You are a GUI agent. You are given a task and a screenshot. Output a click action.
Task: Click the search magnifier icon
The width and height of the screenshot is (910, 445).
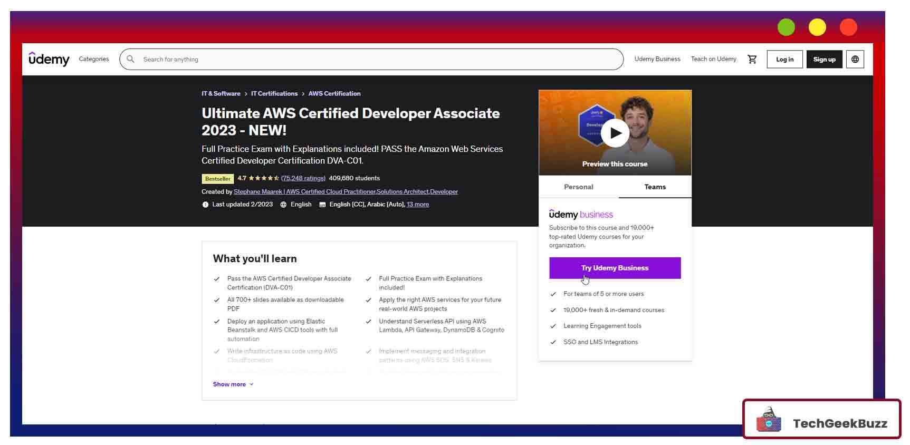(x=130, y=59)
